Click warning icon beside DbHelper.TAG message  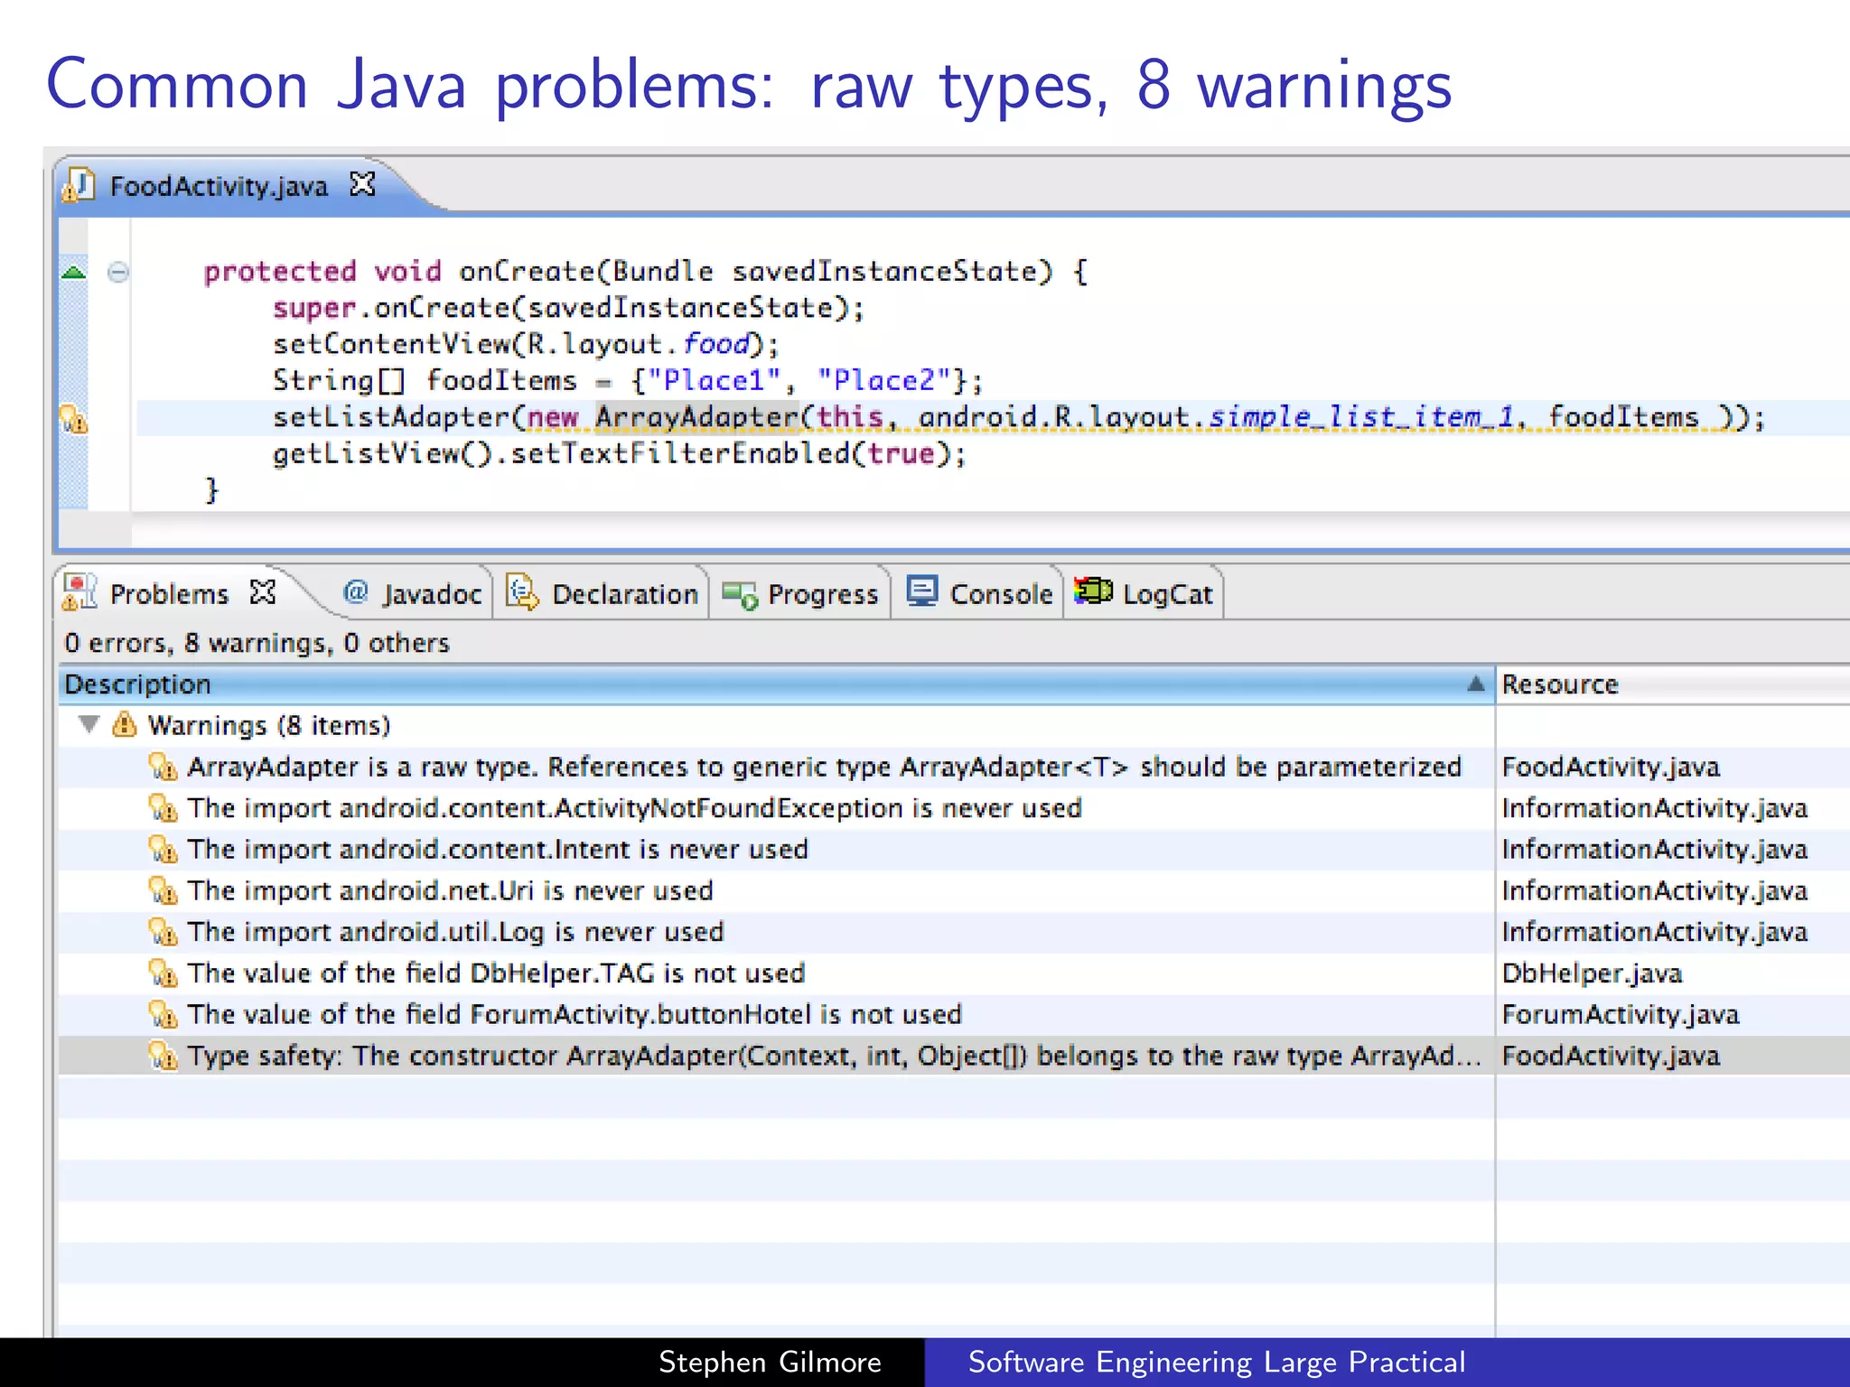click(x=163, y=973)
